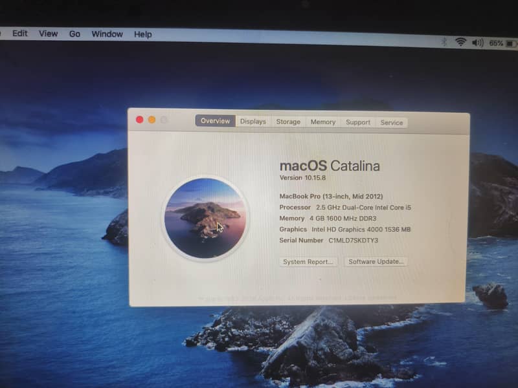Screen dimensions: 518x388
Task: Click the macOS Catalina title text
Action: (x=330, y=166)
